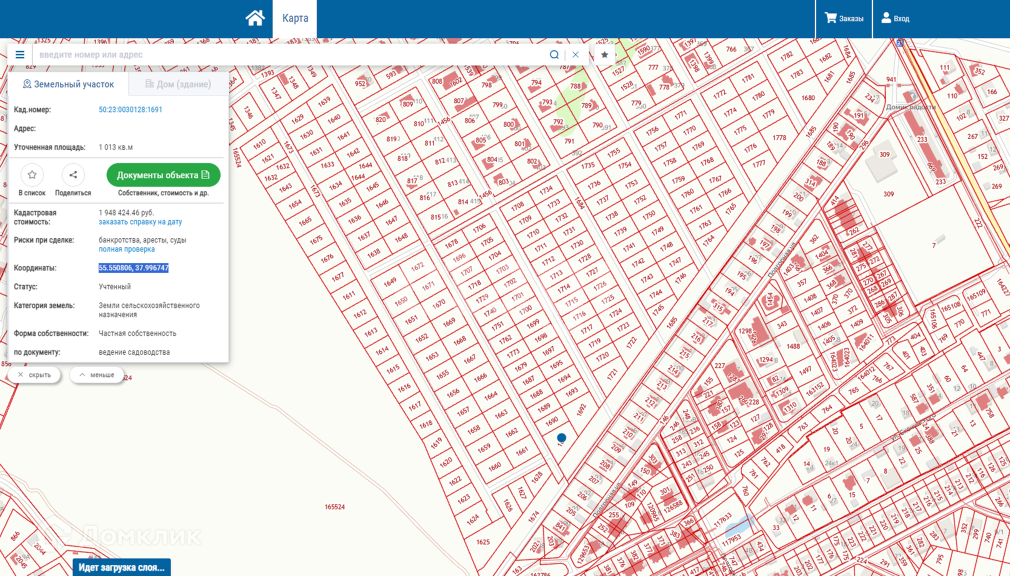Viewport: 1010px width, 576px height.
Task: Click the Поделиться share icon
Action: [x=73, y=175]
